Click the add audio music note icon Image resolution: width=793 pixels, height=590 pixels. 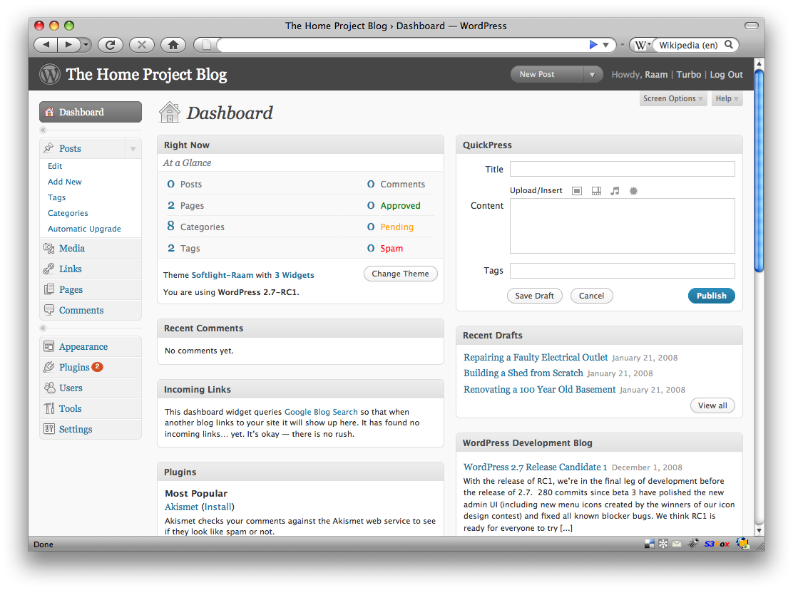point(615,191)
